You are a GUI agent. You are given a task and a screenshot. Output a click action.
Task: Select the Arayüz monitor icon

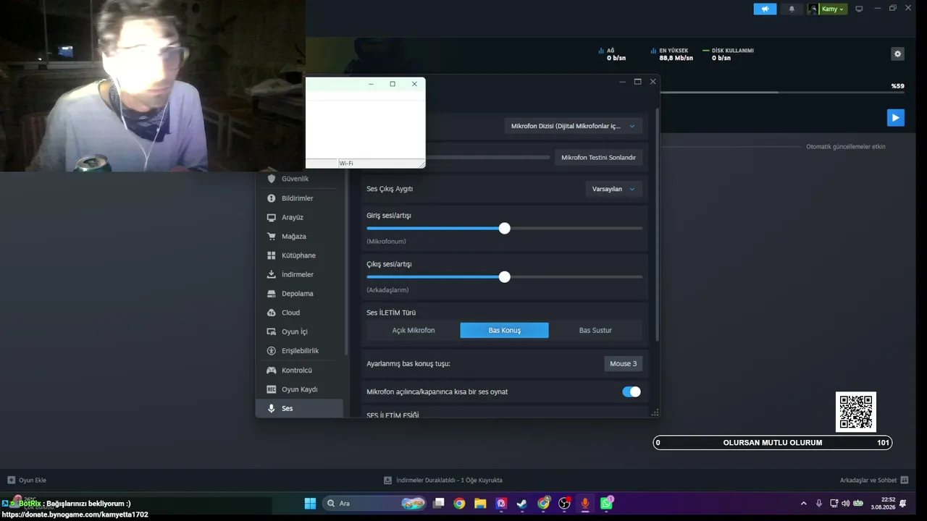[x=272, y=217]
